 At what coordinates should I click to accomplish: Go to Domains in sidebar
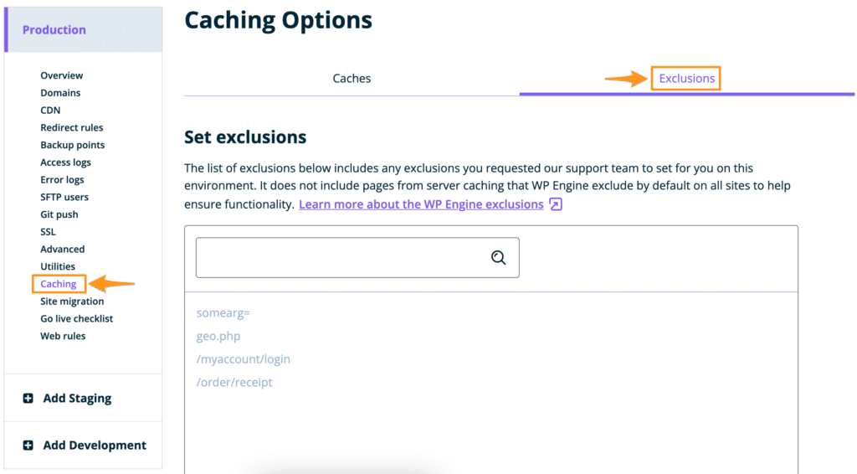pyautogui.click(x=60, y=93)
